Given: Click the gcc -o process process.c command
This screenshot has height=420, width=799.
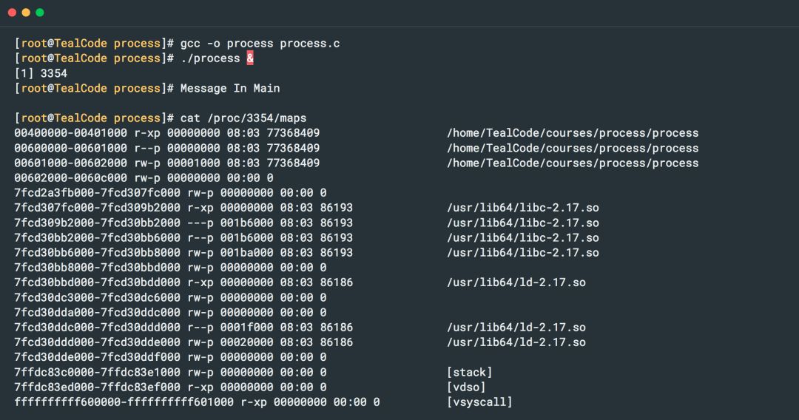Looking at the screenshot, I should point(260,44).
